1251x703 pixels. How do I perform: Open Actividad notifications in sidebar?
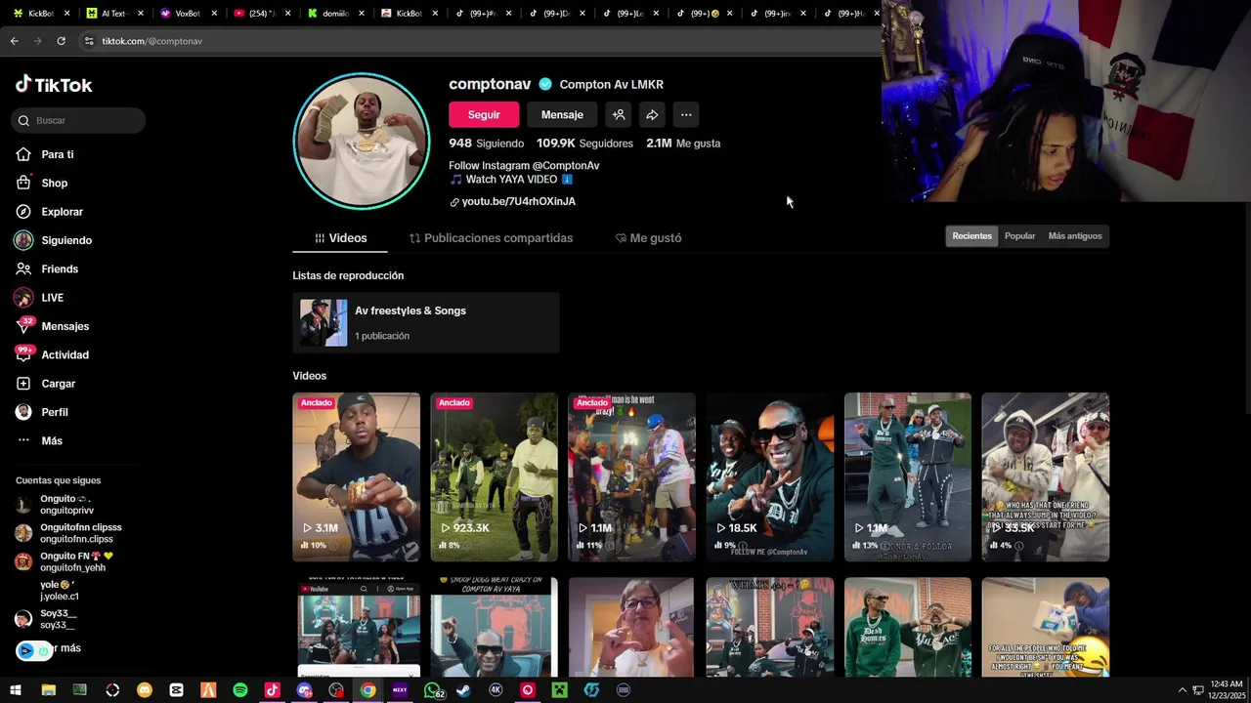pos(53,354)
